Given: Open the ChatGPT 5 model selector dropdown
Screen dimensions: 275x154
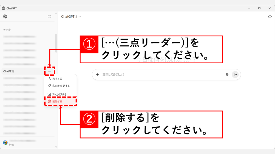Looking at the screenshot, I should (x=71, y=17).
